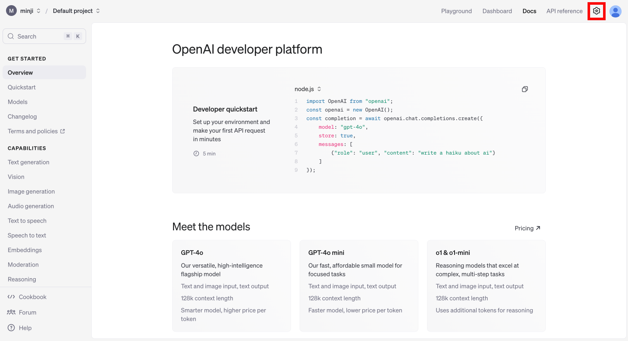Open the node.js language dropdown
This screenshot has height=341, width=628.
[308, 89]
